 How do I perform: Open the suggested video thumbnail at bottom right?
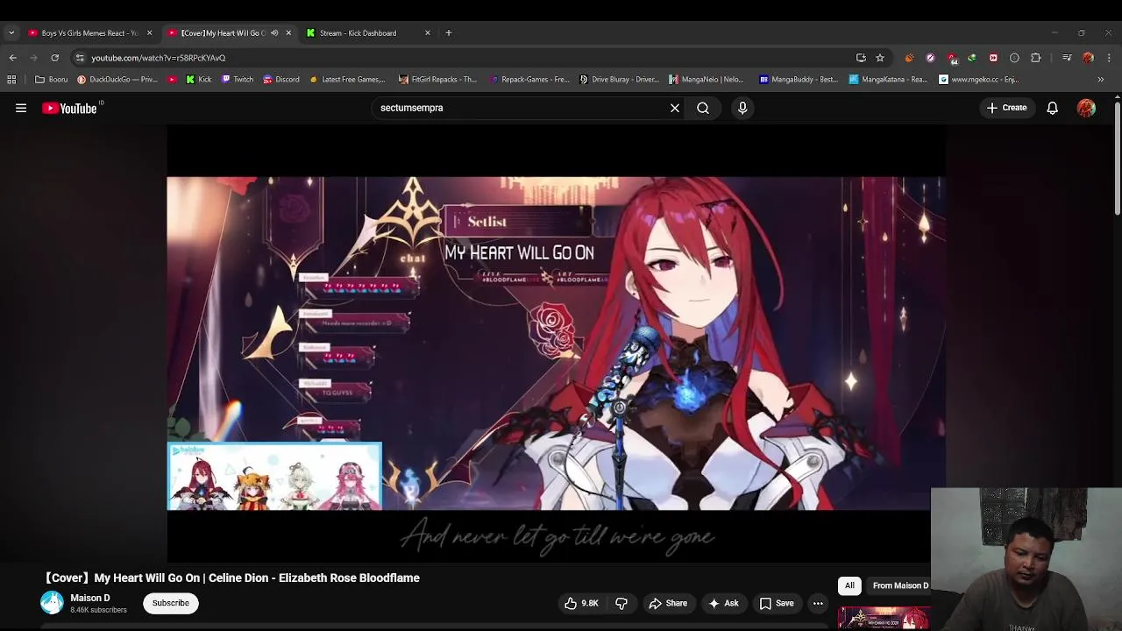(x=884, y=617)
